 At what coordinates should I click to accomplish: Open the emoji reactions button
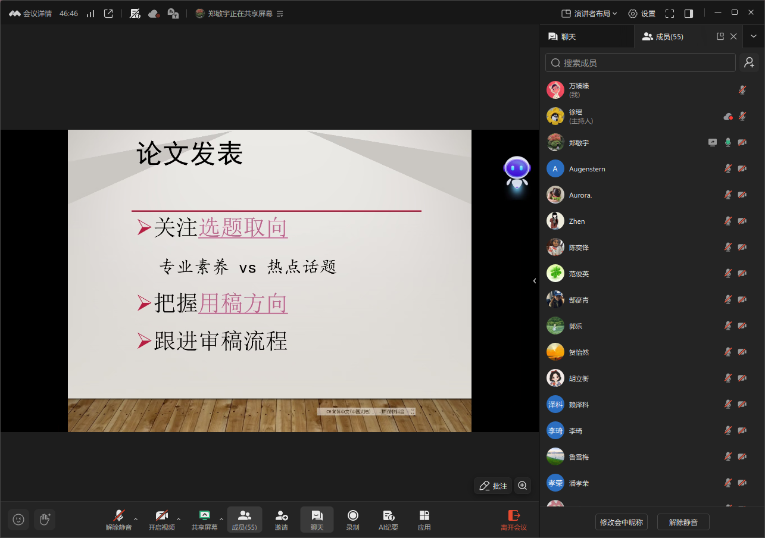point(18,520)
